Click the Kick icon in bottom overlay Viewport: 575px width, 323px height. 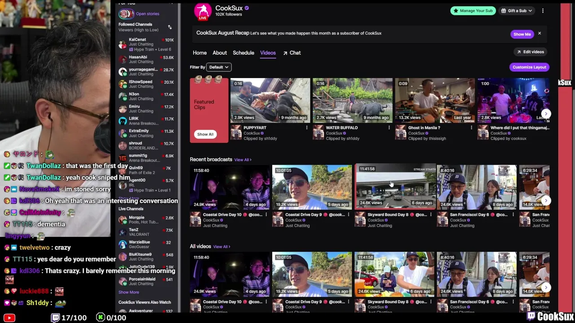100,318
